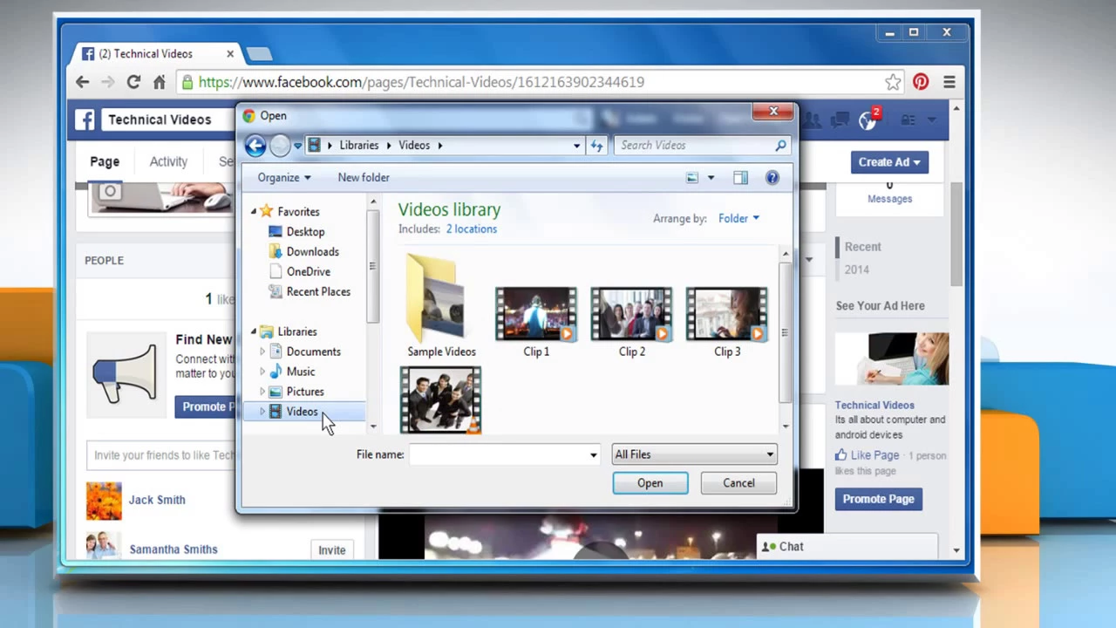Click the Facebook friend requests icon in header
The image size is (1116, 628).
pos(812,119)
